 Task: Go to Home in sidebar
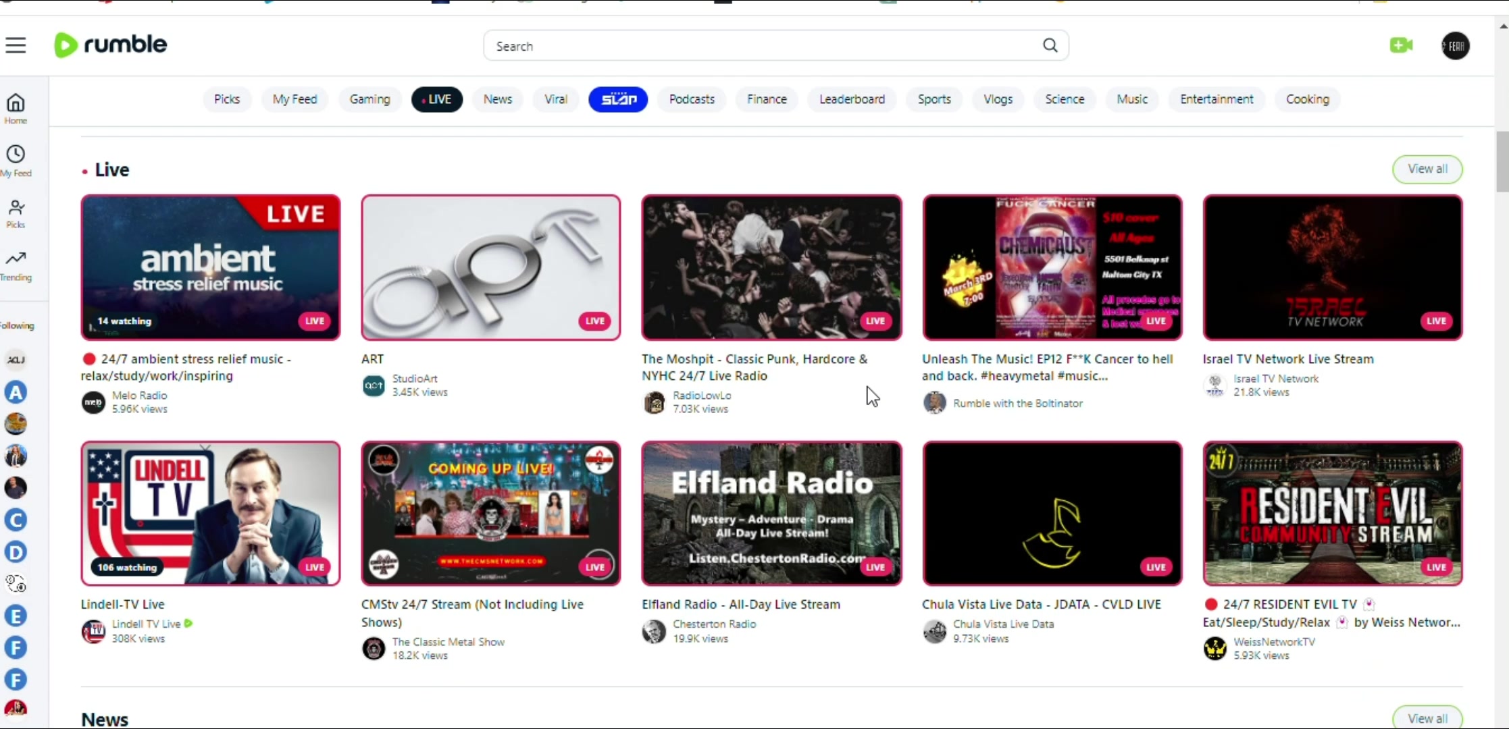tap(16, 109)
